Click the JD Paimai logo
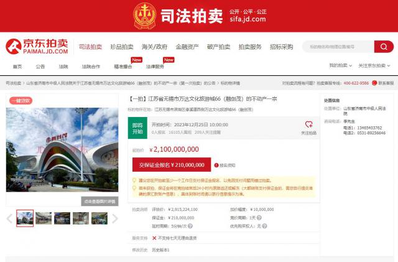The image size is (398, 262). [37, 47]
